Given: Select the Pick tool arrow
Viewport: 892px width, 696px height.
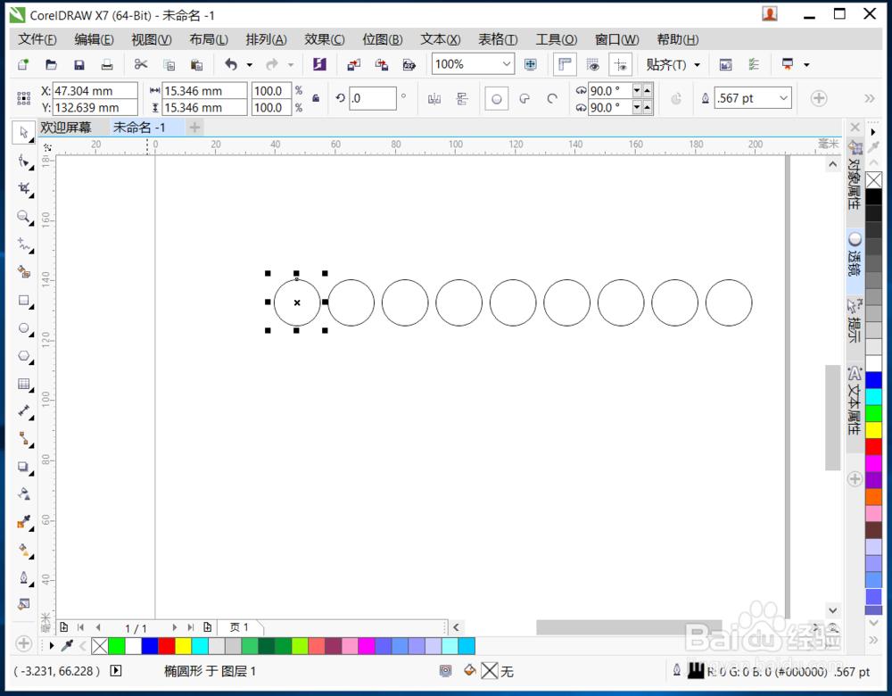Looking at the screenshot, I should coord(23,133).
